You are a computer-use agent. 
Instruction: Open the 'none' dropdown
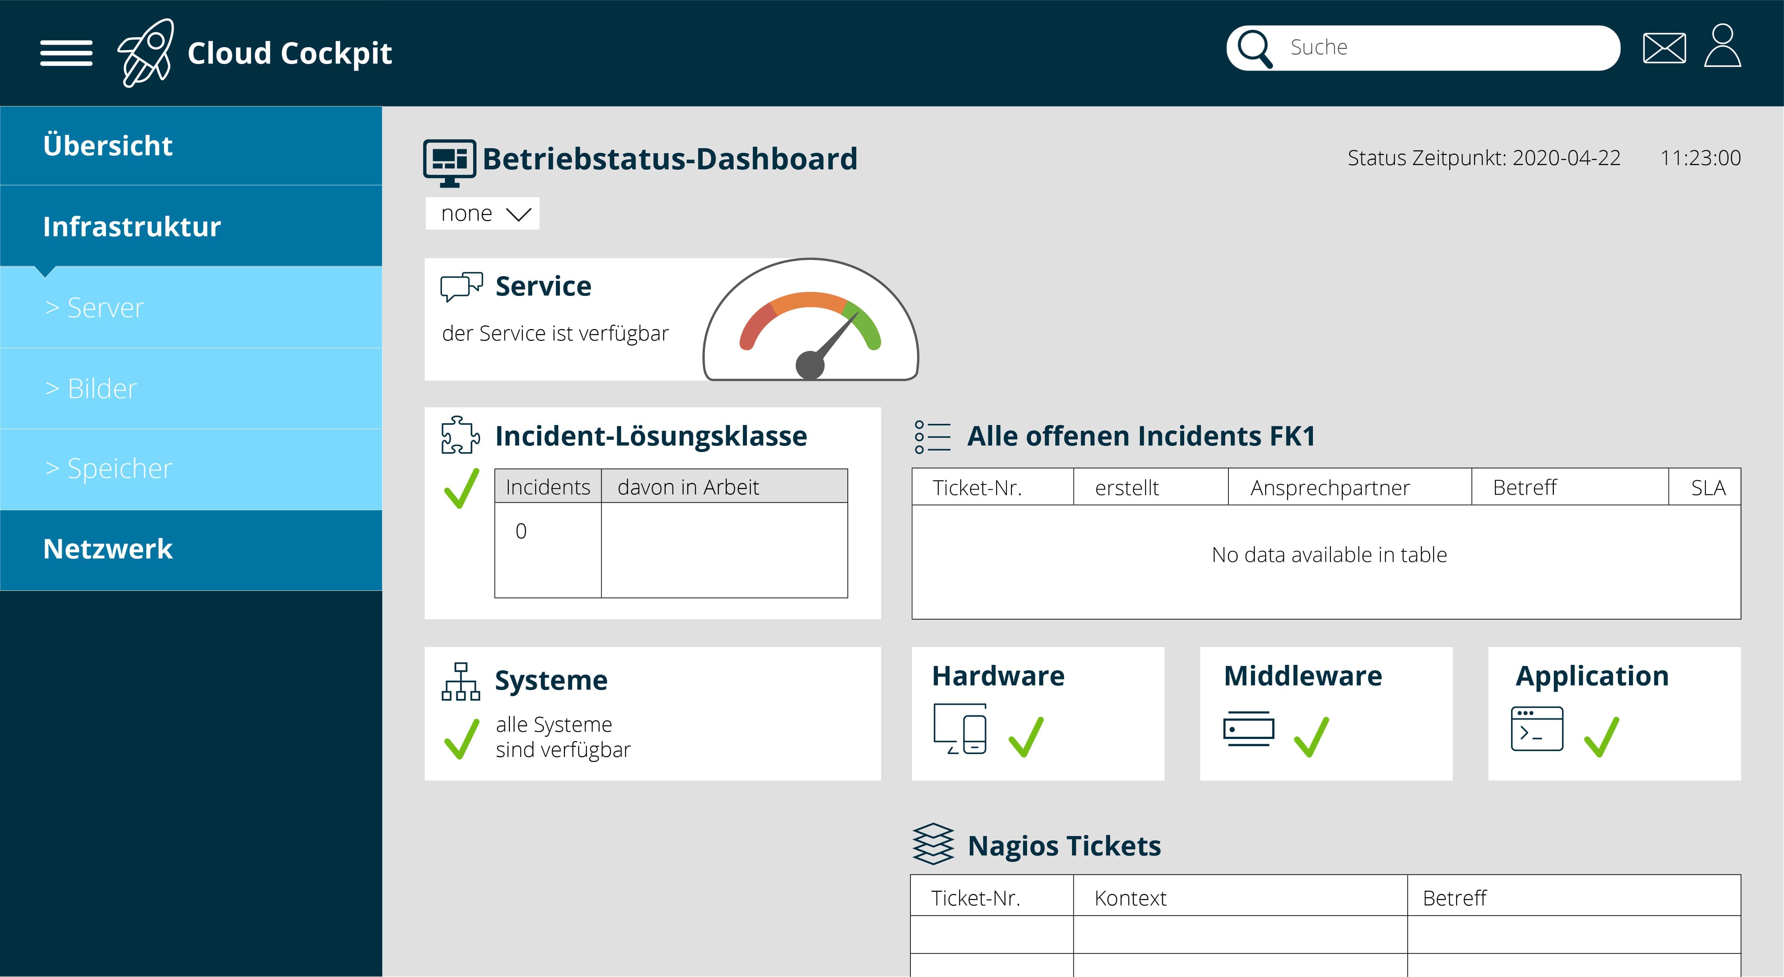tap(483, 213)
